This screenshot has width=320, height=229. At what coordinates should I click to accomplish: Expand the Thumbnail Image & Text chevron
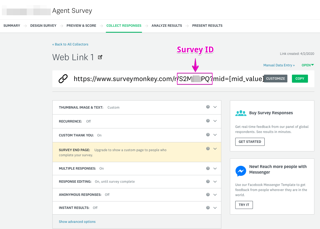tap(215, 107)
